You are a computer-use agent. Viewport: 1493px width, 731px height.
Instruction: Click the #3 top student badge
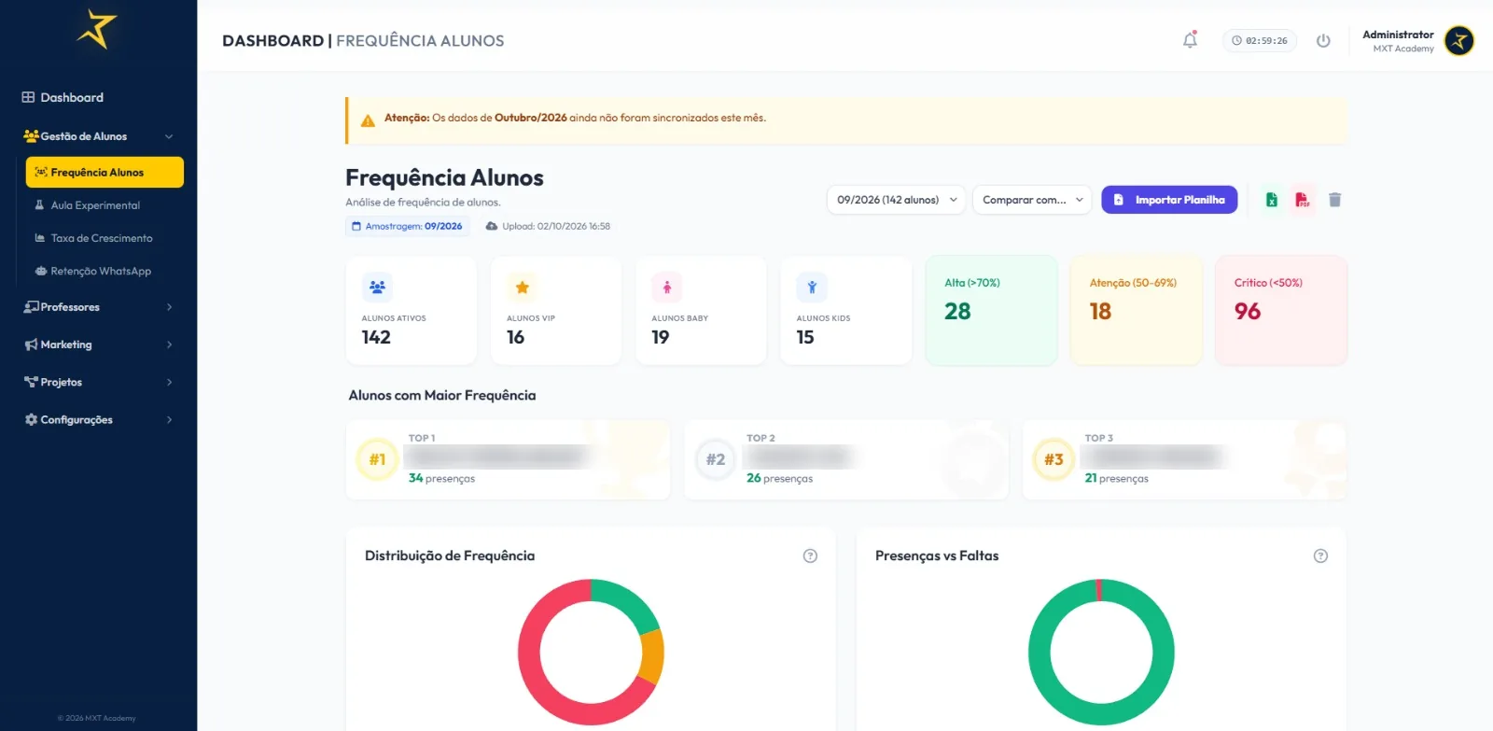[x=1053, y=459]
